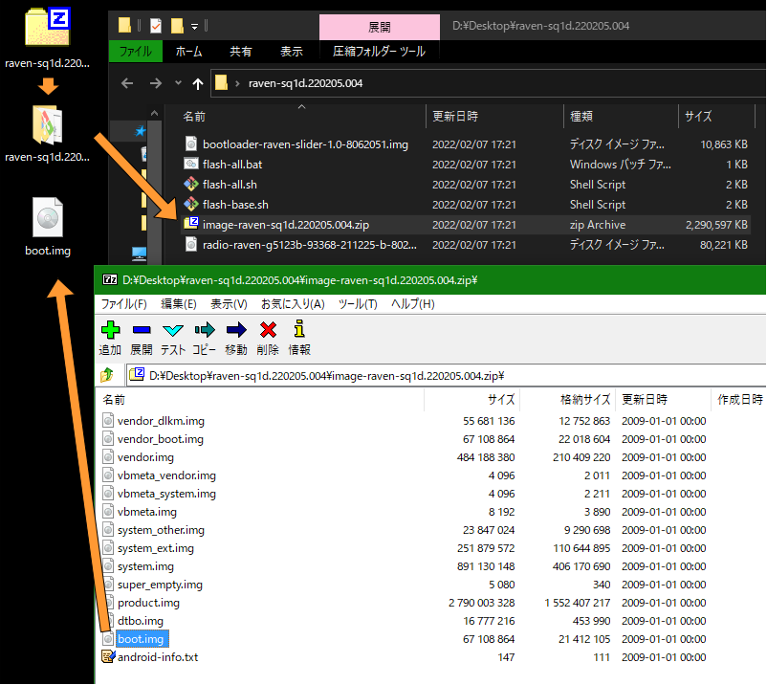767x685 pixels.
Task: Select dtbo.img in the 7-Zip list
Action: 140,620
